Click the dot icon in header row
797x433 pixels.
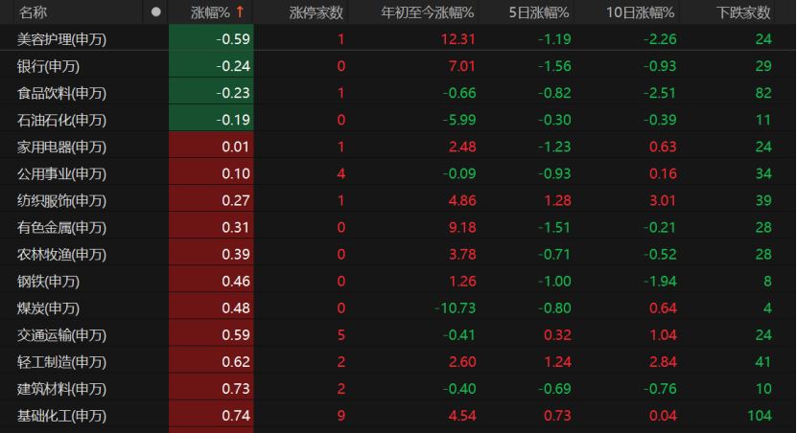(156, 12)
